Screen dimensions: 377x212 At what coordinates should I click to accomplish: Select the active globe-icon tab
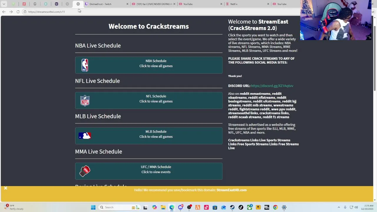(78, 4)
